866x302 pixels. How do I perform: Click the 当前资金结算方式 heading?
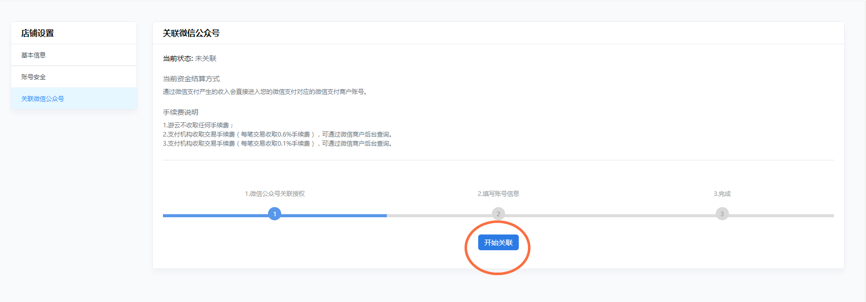(x=191, y=79)
